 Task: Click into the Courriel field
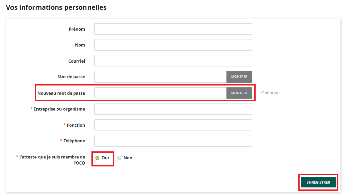[173, 61]
